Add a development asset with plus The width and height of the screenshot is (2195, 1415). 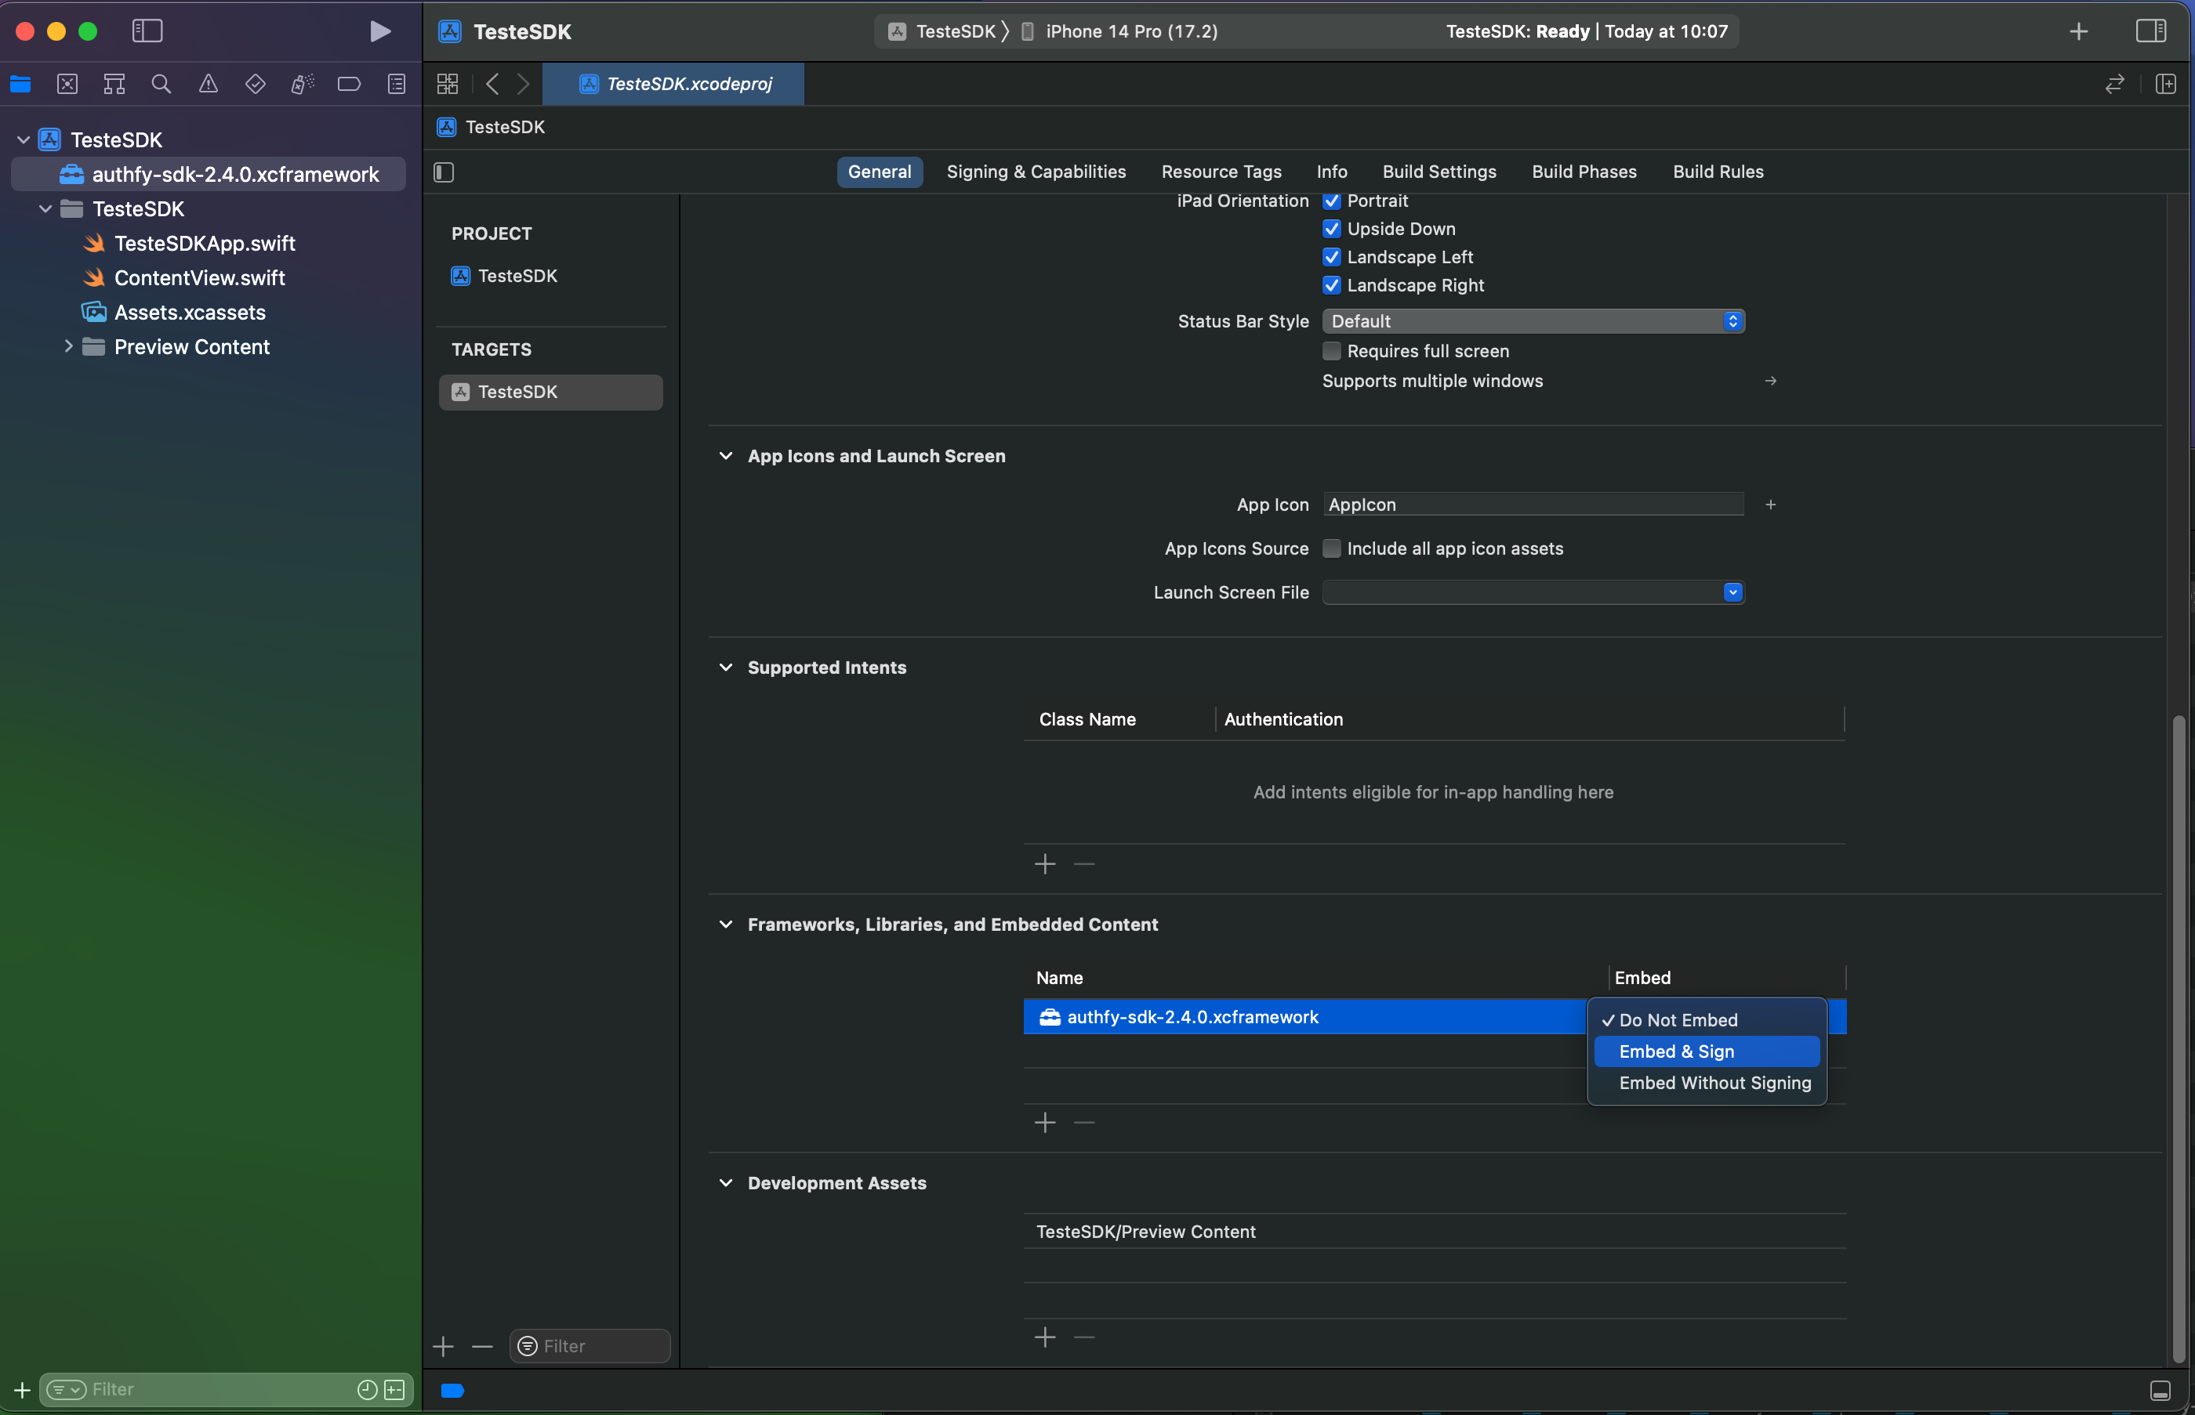(1045, 1337)
